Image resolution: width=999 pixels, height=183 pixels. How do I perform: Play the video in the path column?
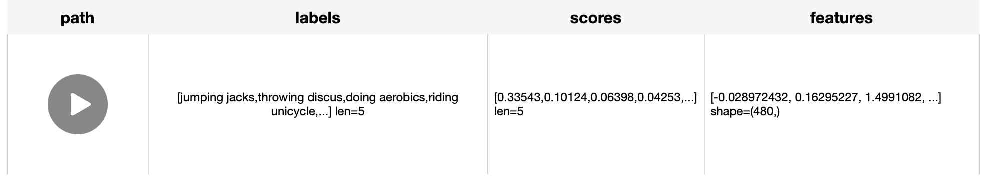pyautogui.click(x=78, y=104)
